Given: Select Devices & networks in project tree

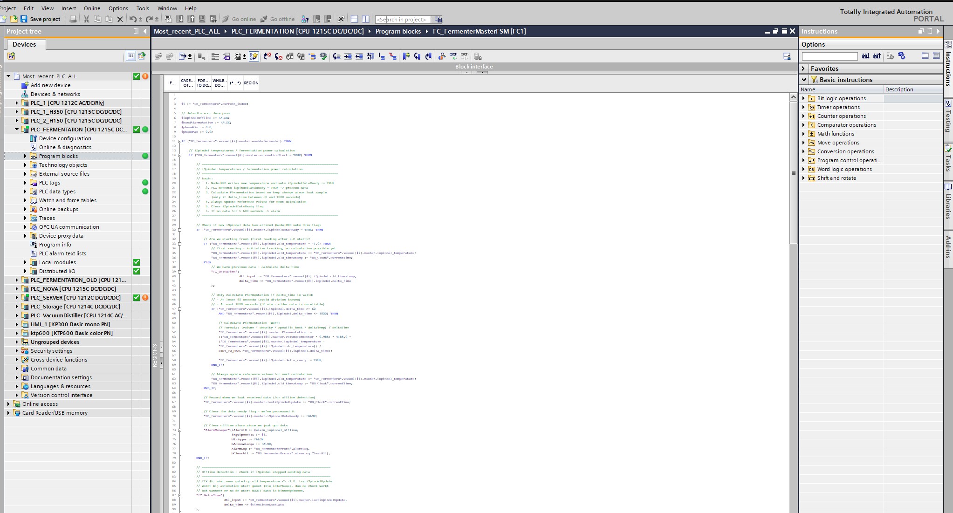Looking at the screenshot, I should pos(55,94).
